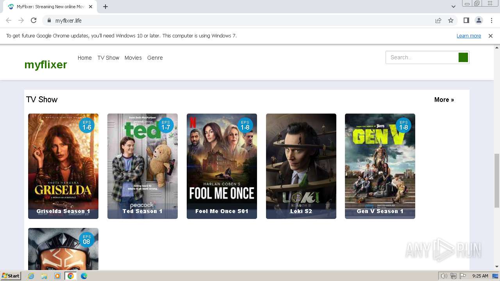Screen dimensions: 500x281
Task: Open the Chrome three-dot menu
Action: 491,20
